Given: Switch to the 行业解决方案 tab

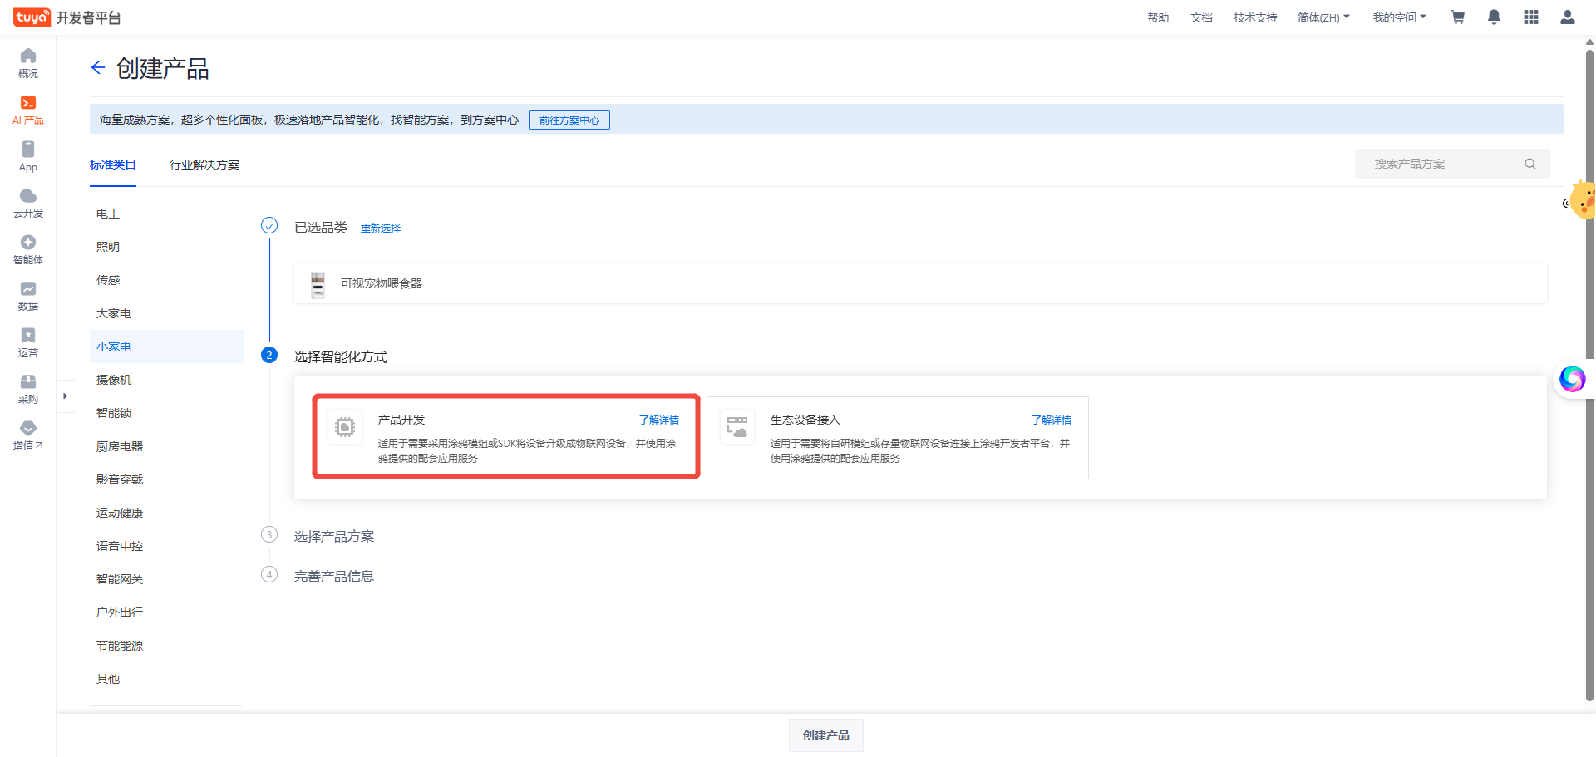Looking at the screenshot, I should point(204,165).
